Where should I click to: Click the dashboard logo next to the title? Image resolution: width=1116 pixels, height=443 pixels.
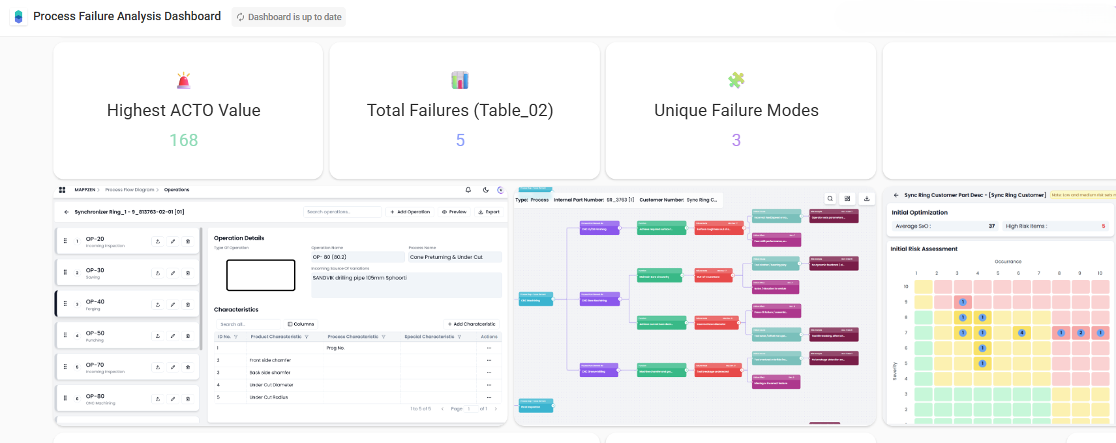tap(18, 16)
